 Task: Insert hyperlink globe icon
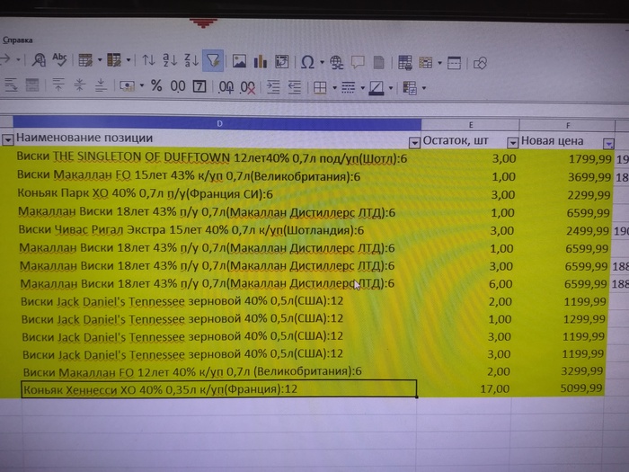(336, 62)
